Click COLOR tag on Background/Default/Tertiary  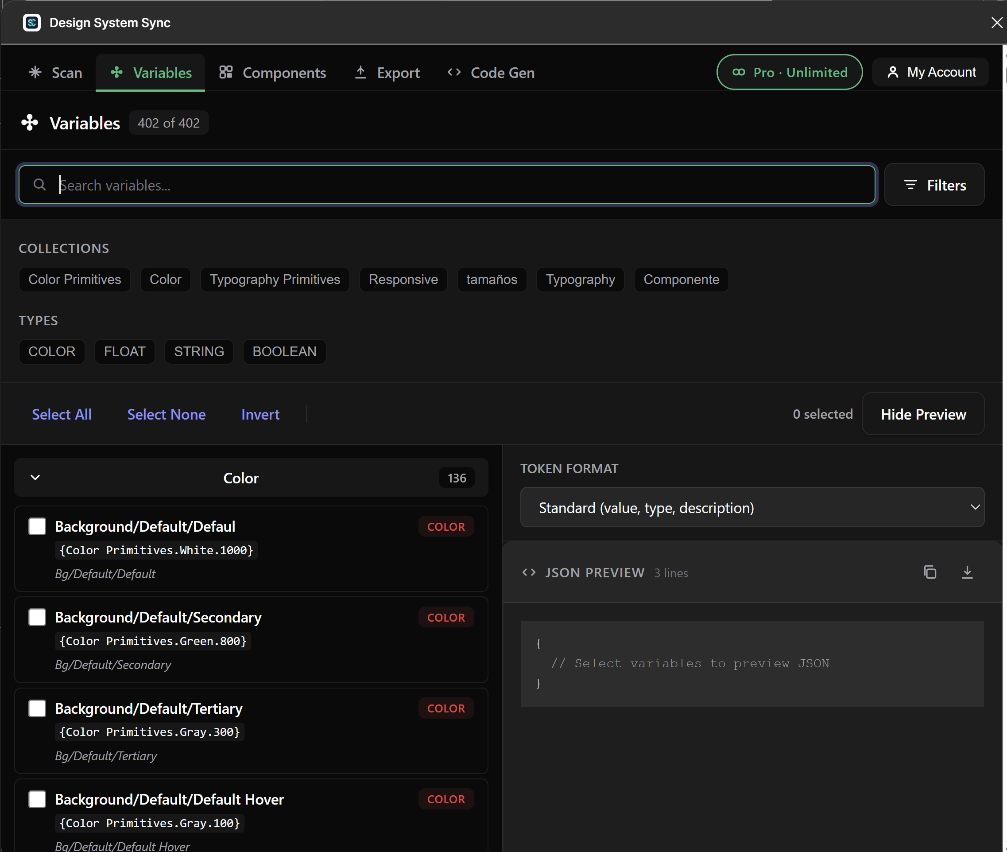(x=446, y=708)
